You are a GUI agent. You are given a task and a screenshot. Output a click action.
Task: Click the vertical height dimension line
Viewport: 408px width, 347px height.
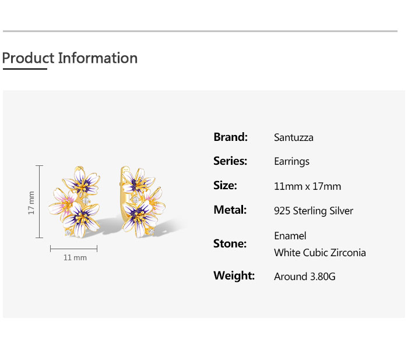point(39,201)
